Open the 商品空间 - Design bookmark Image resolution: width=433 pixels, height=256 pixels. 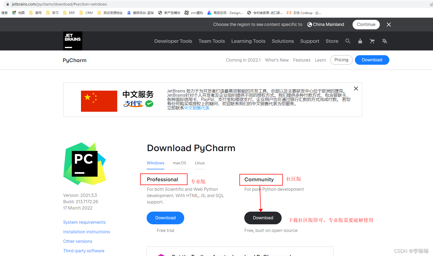tap(225, 13)
